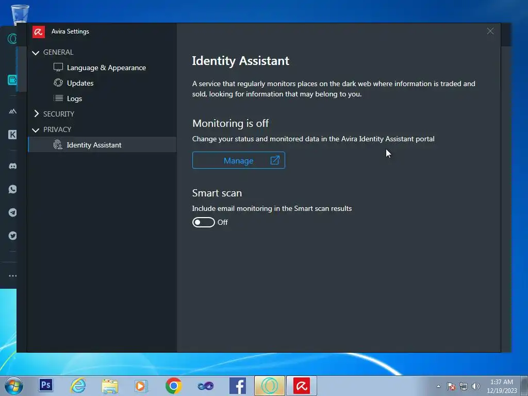
Task: Click the three dots in Opera sidebar
Action: (12, 276)
